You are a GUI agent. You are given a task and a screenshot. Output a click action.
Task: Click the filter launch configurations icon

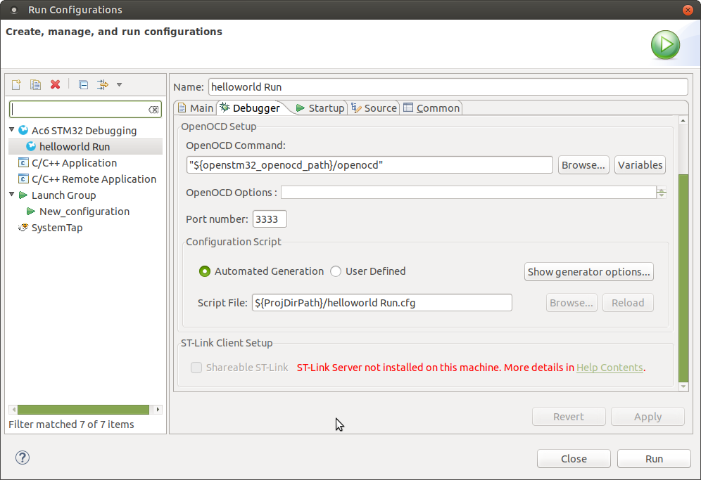coord(102,85)
